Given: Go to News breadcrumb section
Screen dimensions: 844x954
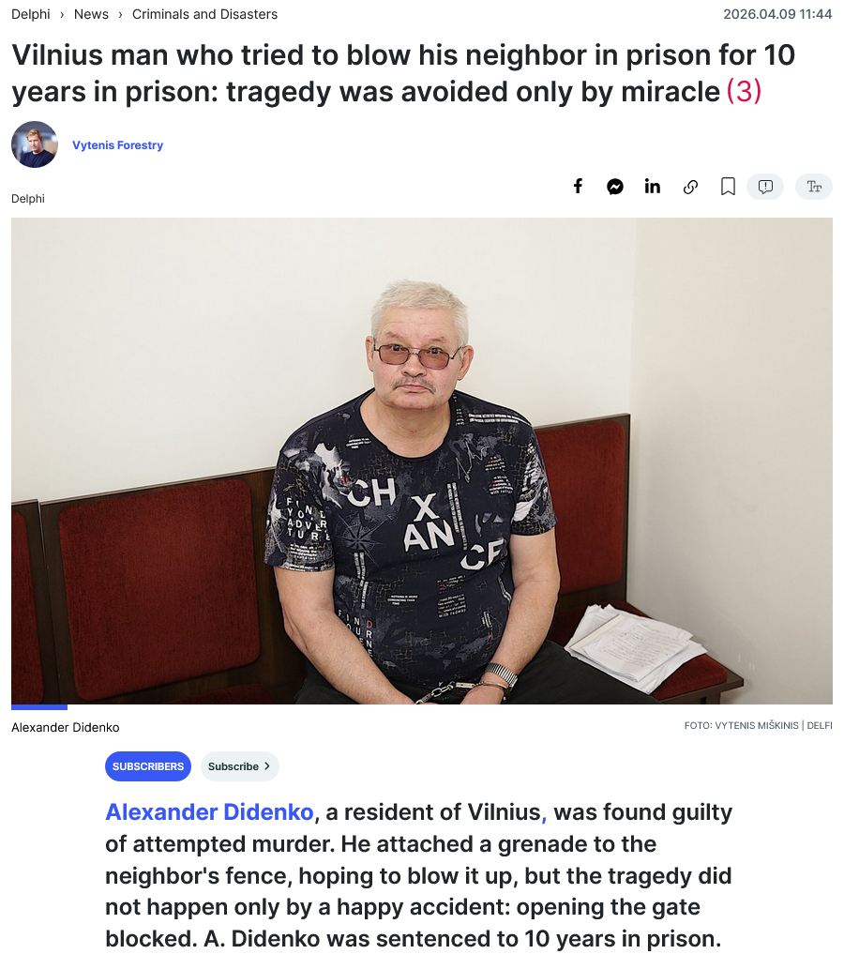Looking at the screenshot, I should tap(91, 14).
